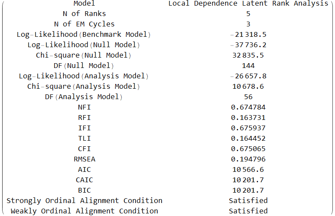Click the 'TLI' row label
This screenshot has height=216, width=335.
coord(84,139)
